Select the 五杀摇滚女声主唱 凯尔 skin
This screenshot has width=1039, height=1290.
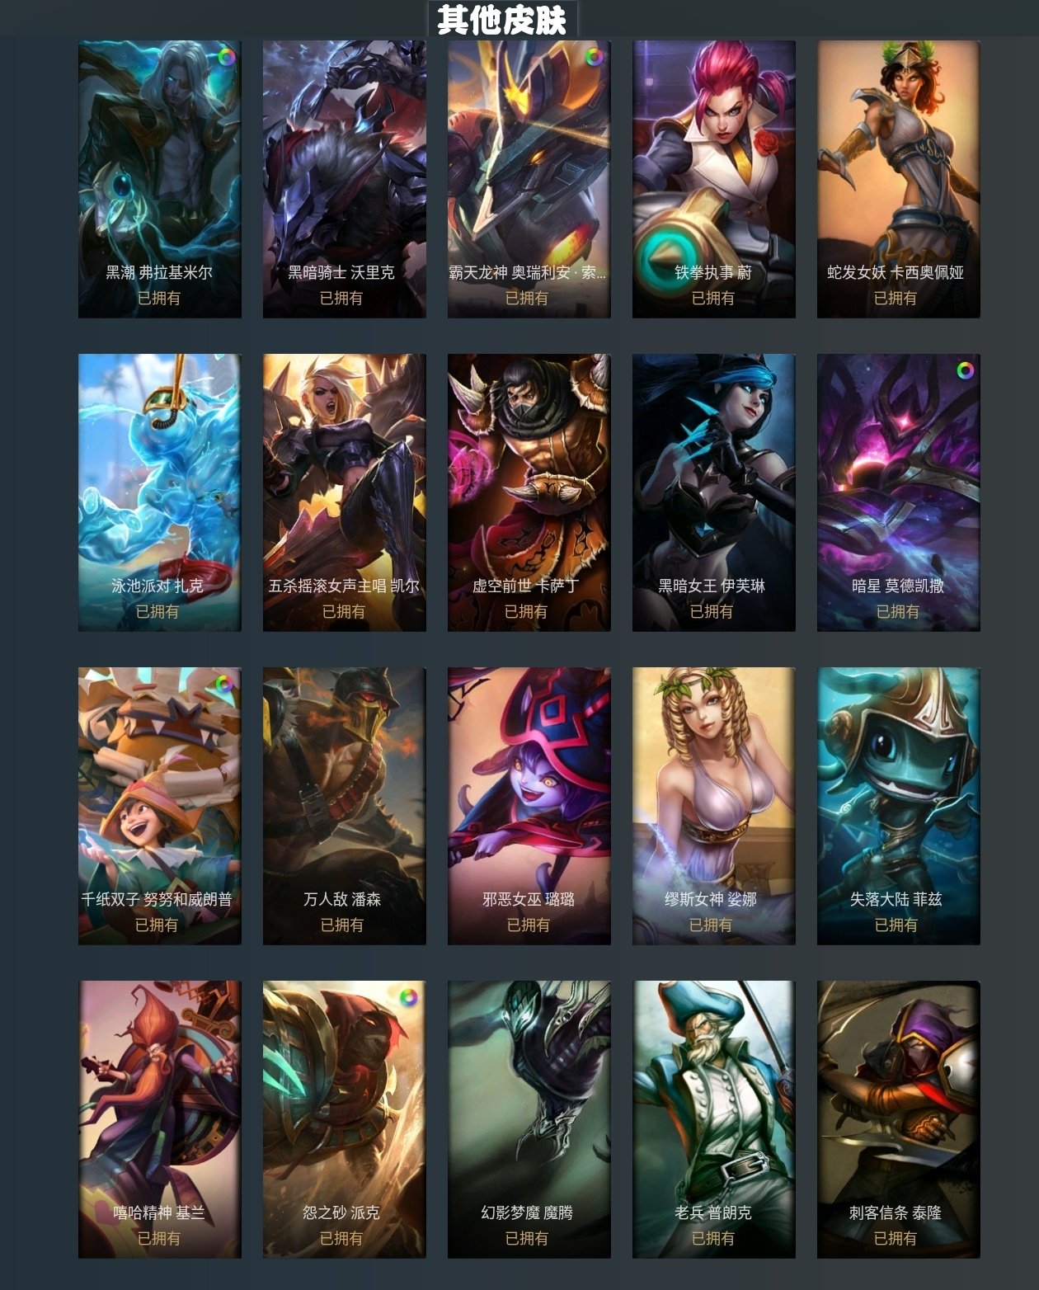click(x=345, y=492)
